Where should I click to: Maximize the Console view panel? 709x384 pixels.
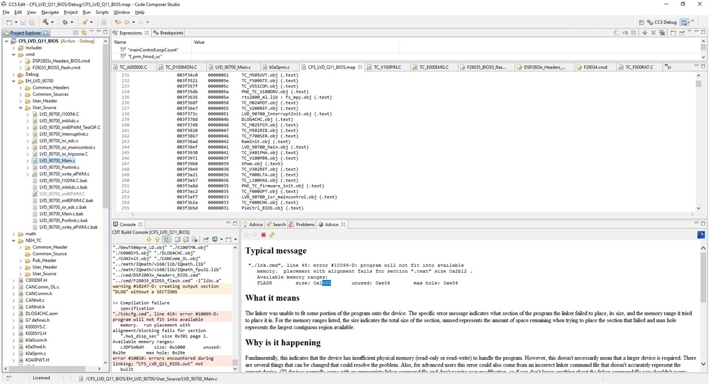234,224
